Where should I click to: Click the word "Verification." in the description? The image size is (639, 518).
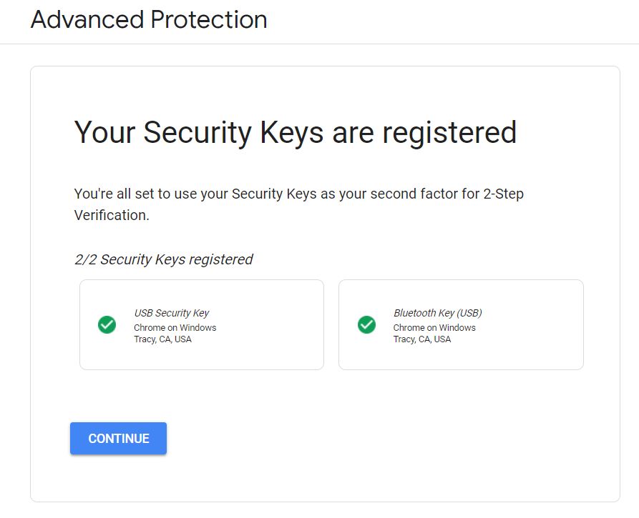coord(112,215)
